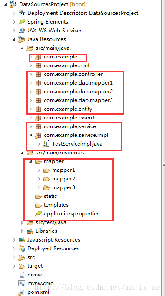Click the Deployed Resources icon
This screenshot has height=296, width=165.
pyautogui.click(x=22, y=248)
